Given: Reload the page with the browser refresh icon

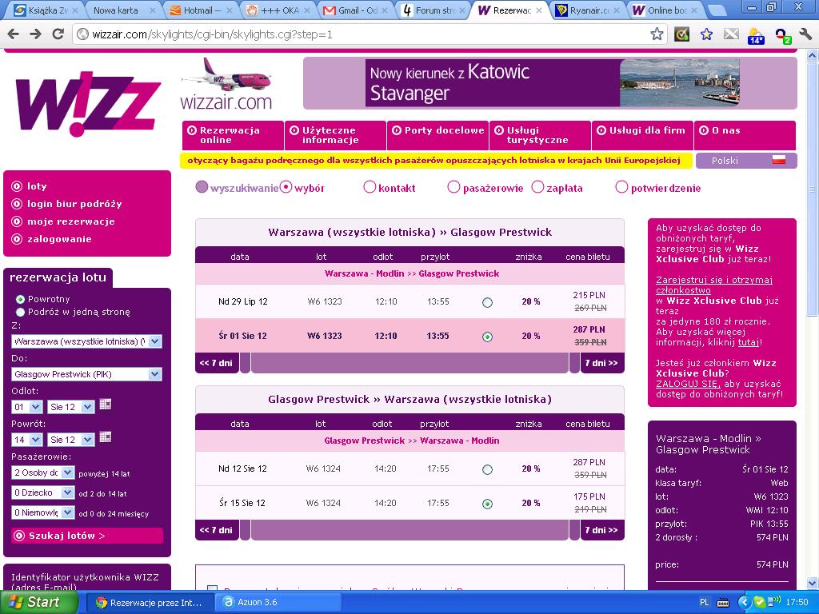Looking at the screenshot, I should pos(58,34).
